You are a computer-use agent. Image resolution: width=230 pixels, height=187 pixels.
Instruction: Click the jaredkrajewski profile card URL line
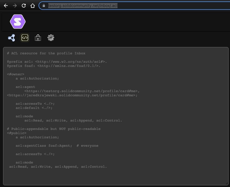coord(72,95)
